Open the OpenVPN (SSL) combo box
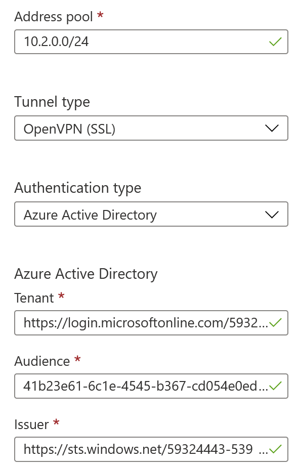The image size is (299, 466). 151,128
